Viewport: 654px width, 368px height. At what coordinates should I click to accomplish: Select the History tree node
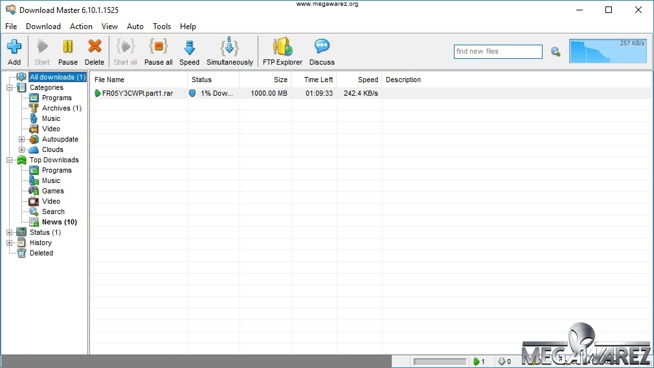[x=40, y=243]
